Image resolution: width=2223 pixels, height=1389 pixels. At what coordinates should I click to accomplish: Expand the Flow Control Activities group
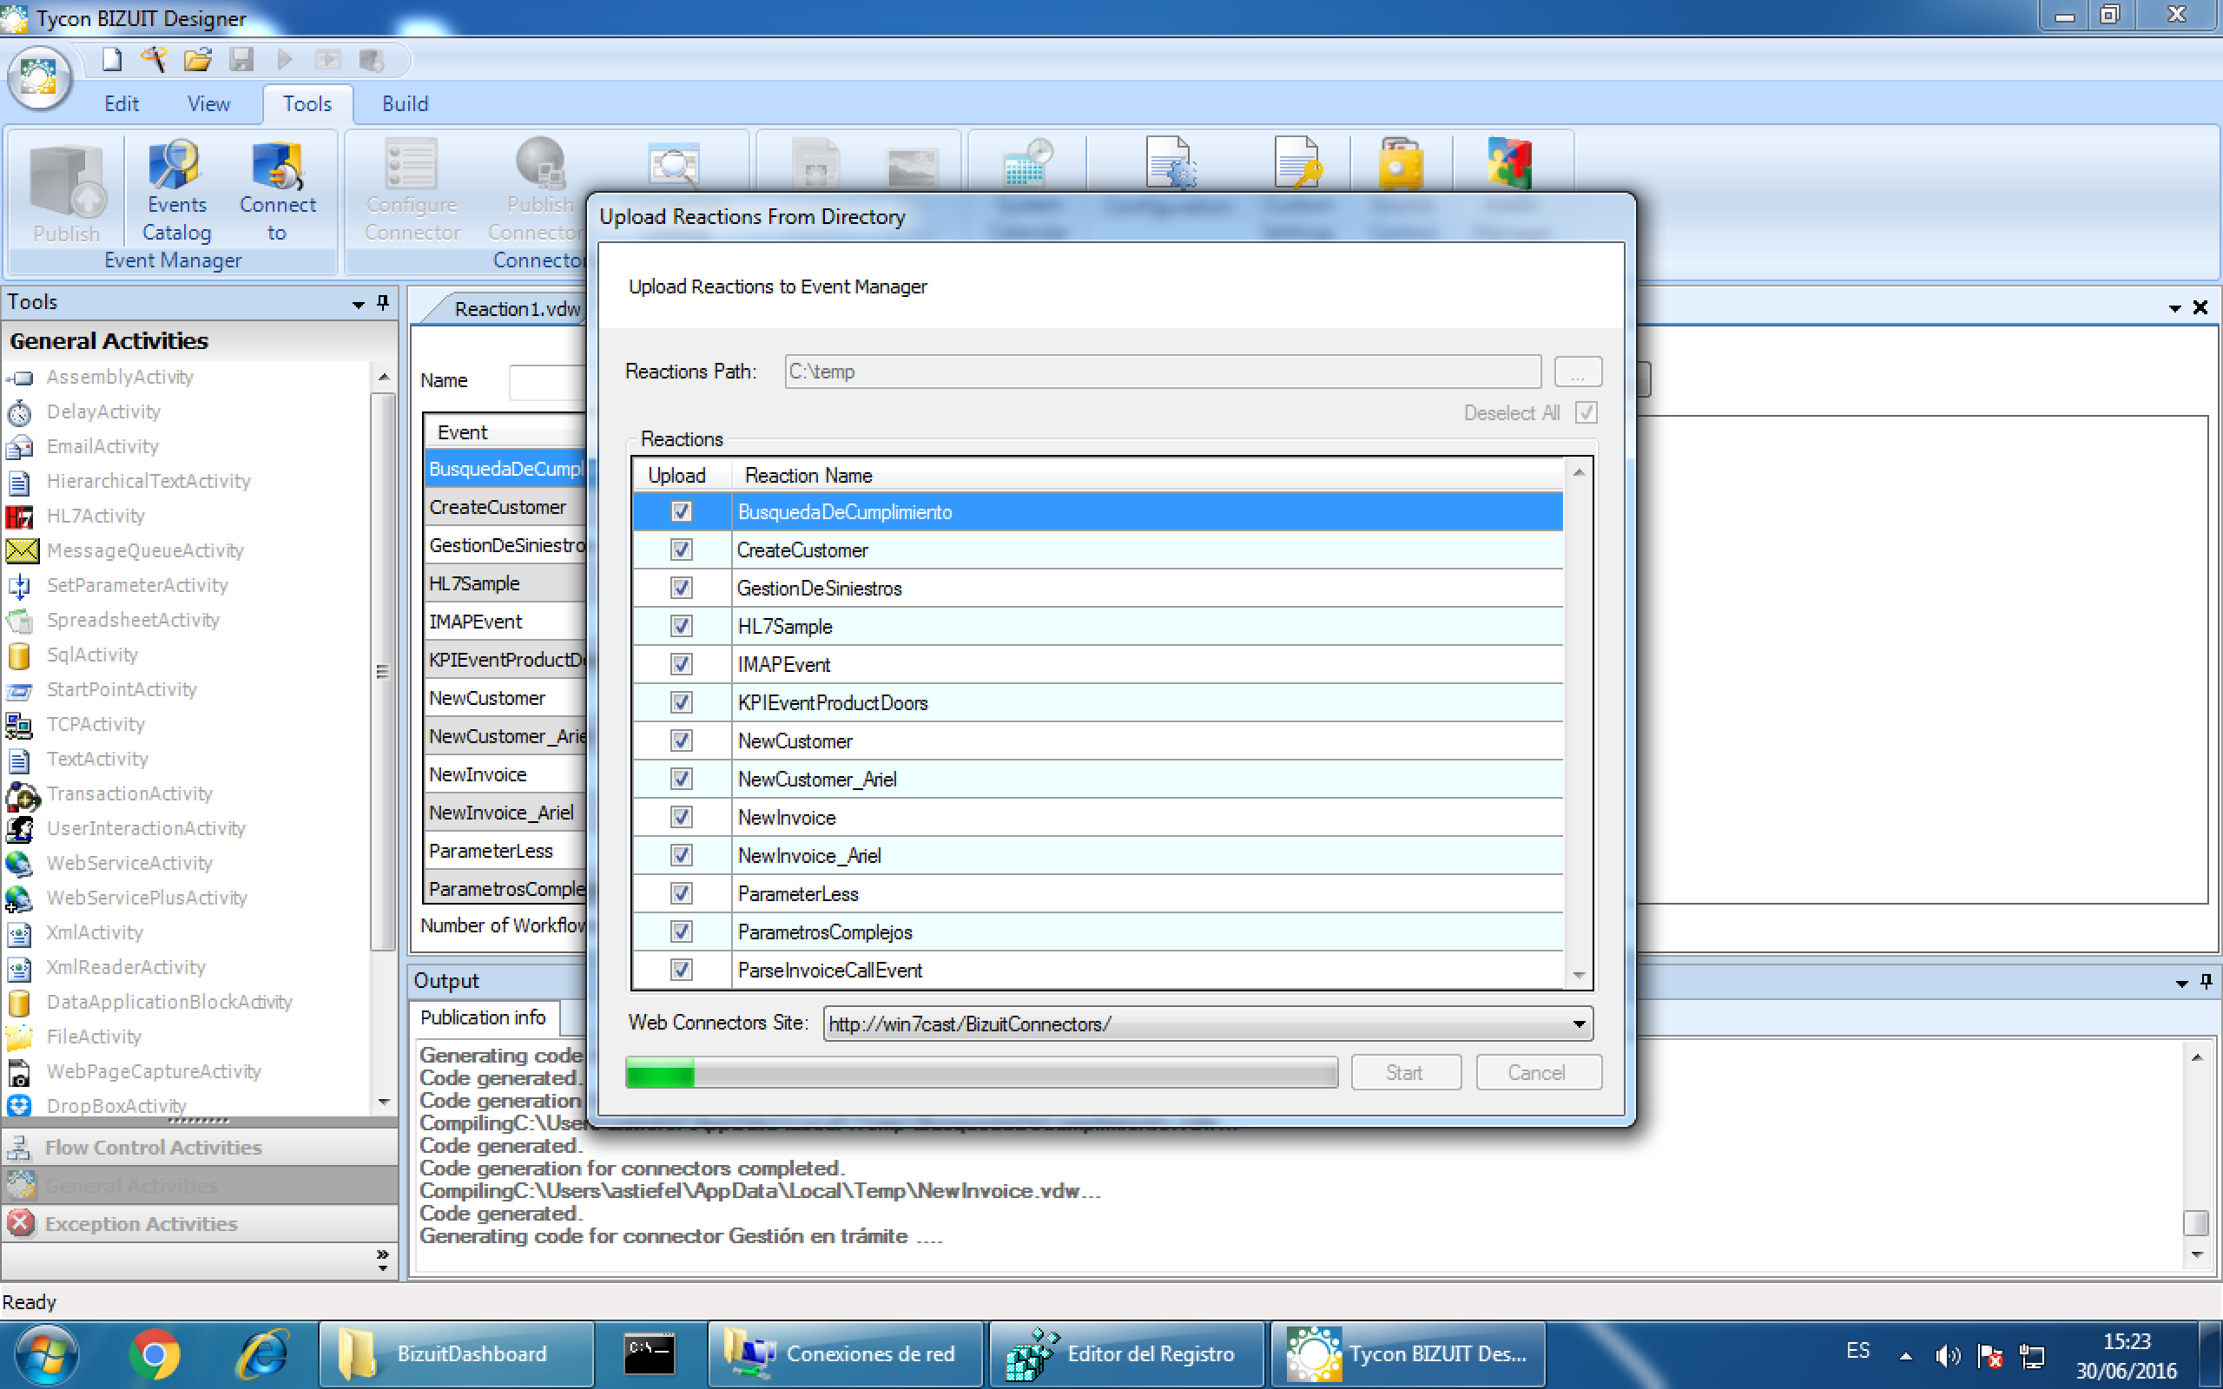click(x=200, y=1148)
